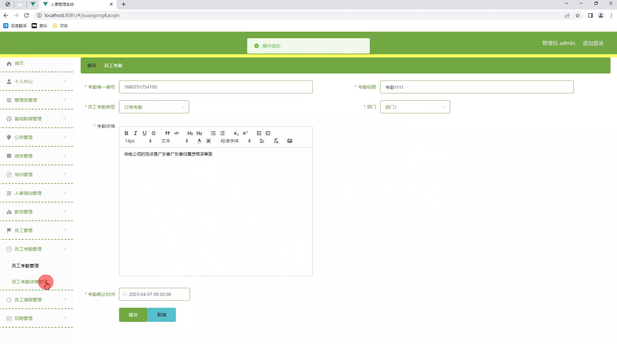Apply superscript formatting
The width and height of the screenshot is (617, 344).
(x=245, y=133)
